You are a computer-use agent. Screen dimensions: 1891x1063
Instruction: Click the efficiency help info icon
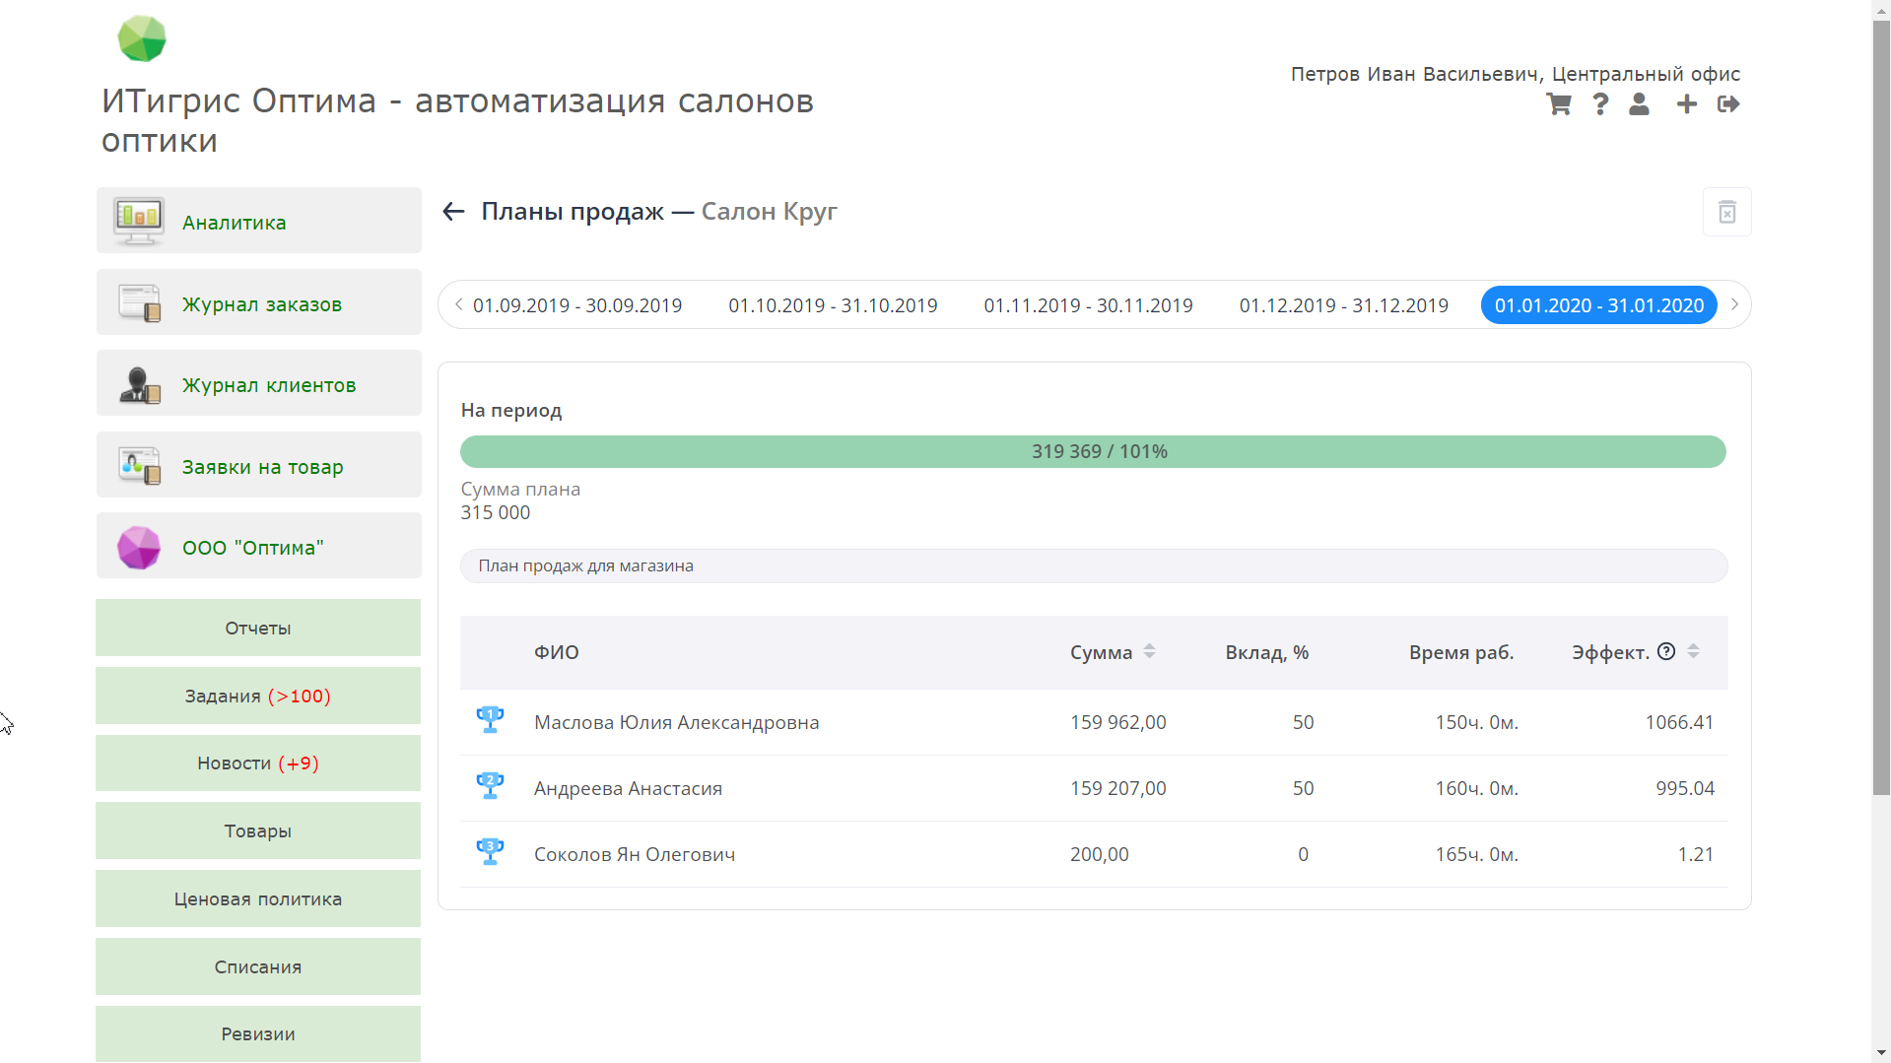point(1666,651)
